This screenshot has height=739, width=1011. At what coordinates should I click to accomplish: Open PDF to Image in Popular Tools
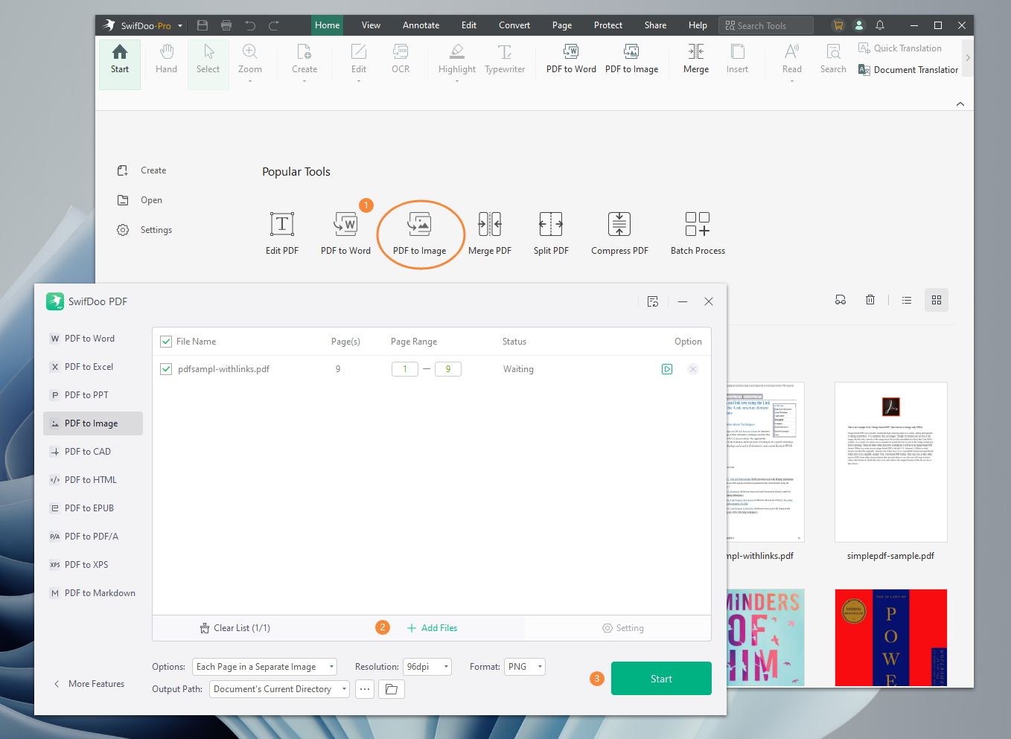pos(420,234)
